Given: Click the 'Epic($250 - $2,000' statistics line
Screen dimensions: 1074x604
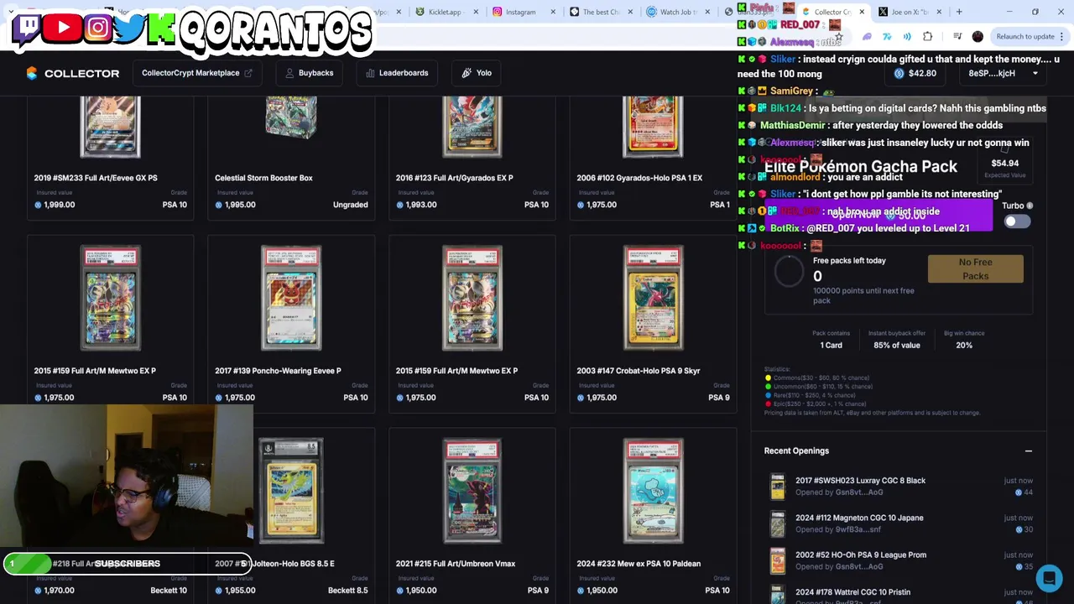Looking at the screenshot, I should (x=816, y=404).
